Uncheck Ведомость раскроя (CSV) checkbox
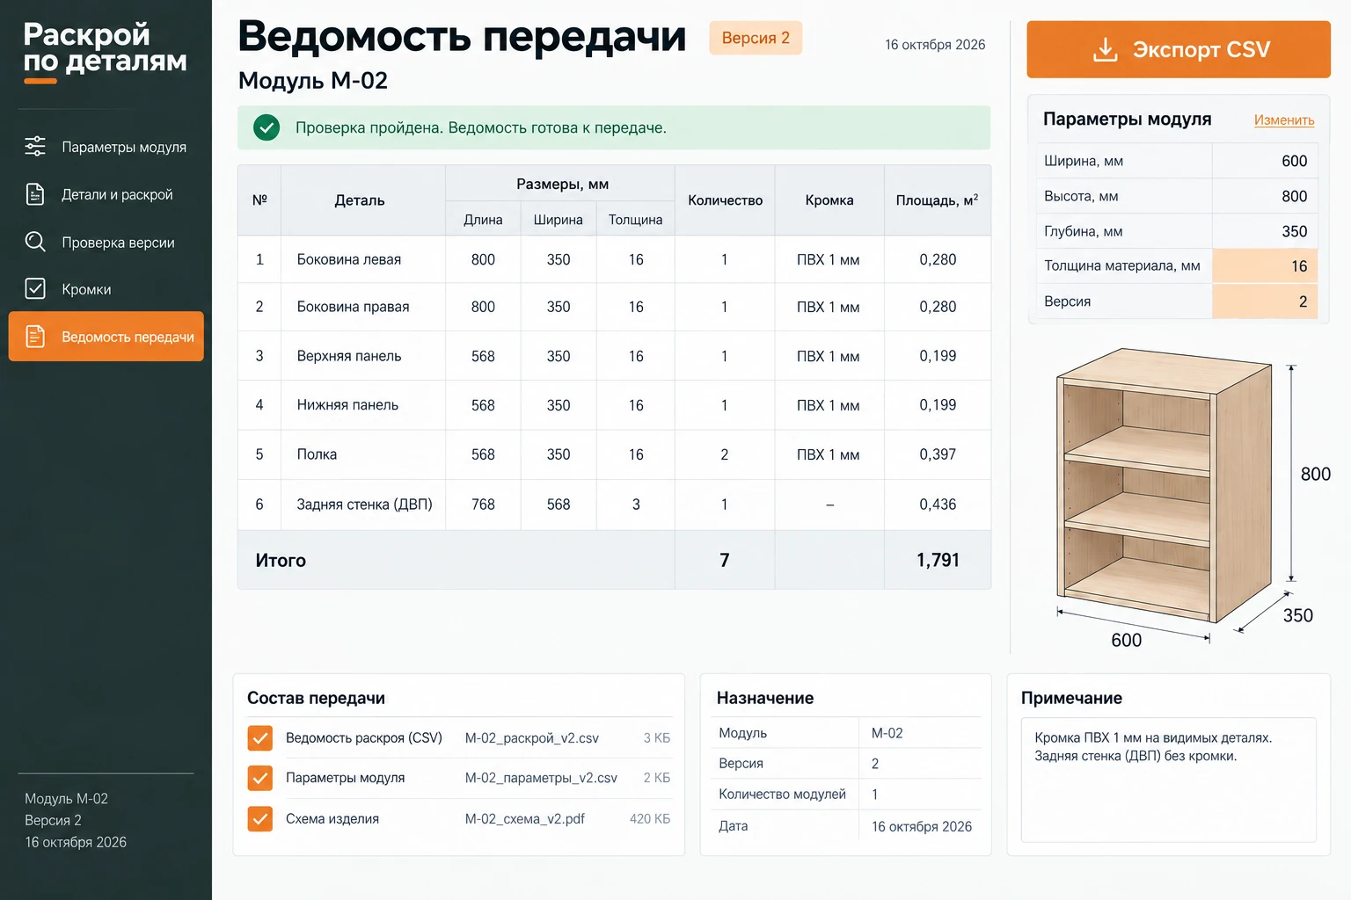Viewport: 1351px width, 900px height. tap(260, 738)
